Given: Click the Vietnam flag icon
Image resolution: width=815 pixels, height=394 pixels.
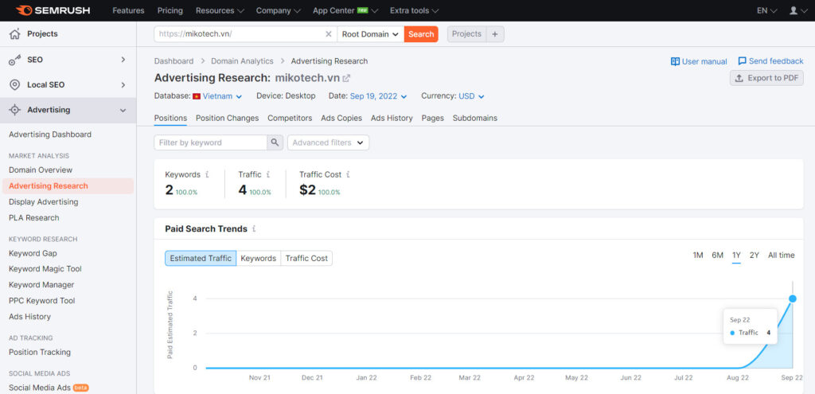Looking at the screenshot, I should pyautogui.click(x=197, y=96).
